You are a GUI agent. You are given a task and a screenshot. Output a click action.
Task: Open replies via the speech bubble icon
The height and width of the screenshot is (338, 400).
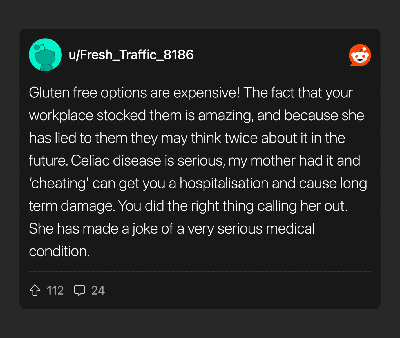[79, 290]
